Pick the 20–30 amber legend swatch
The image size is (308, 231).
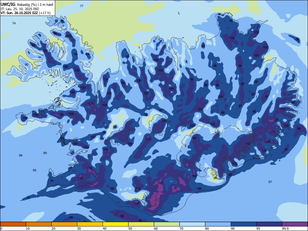(x=64, y=224)
